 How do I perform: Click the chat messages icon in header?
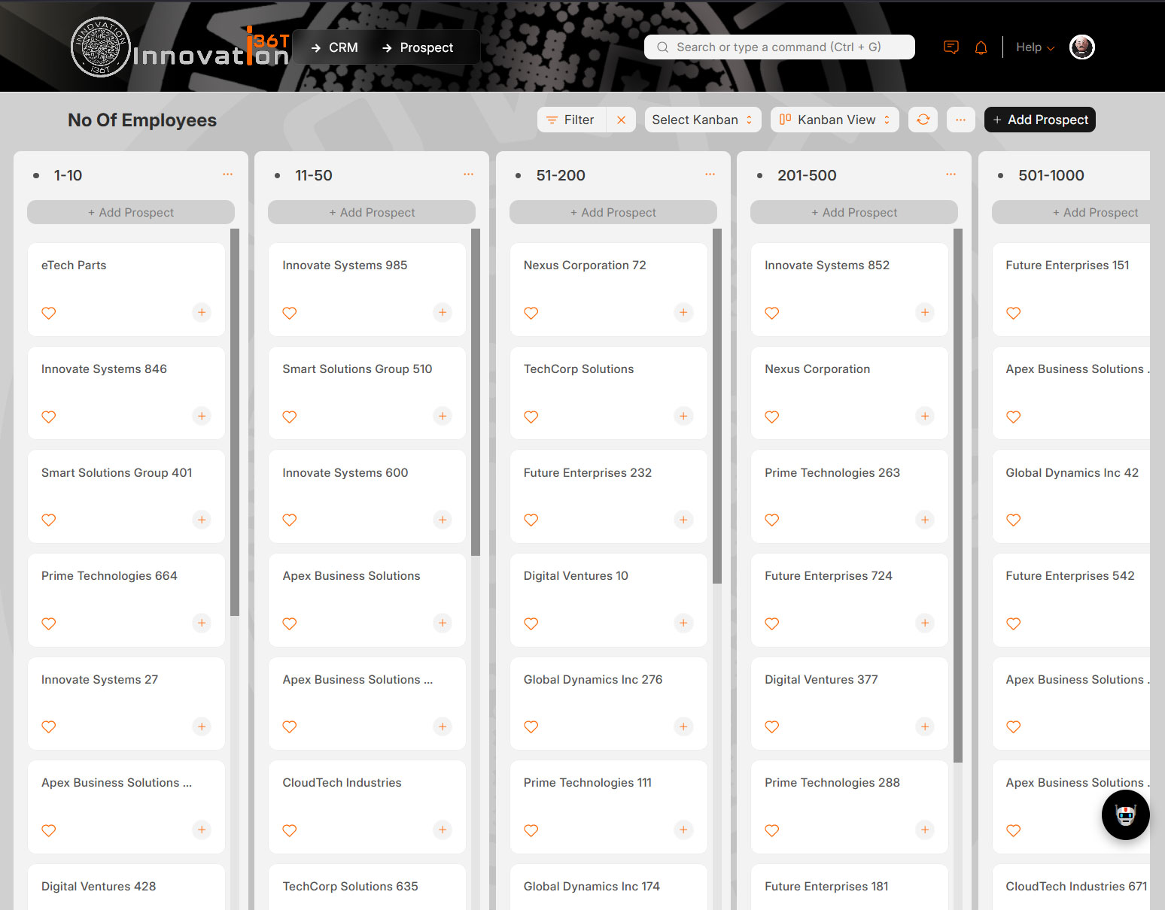(951, 47)
